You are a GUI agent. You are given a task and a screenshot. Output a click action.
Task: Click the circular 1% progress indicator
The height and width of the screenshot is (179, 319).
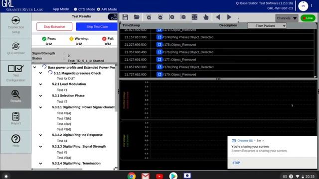coord(303,6)
